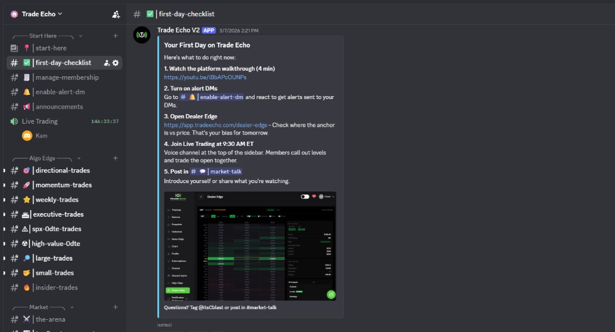Click the Trade Echo V2 bot avatar

pyautogui.click(x=142, y=35)
